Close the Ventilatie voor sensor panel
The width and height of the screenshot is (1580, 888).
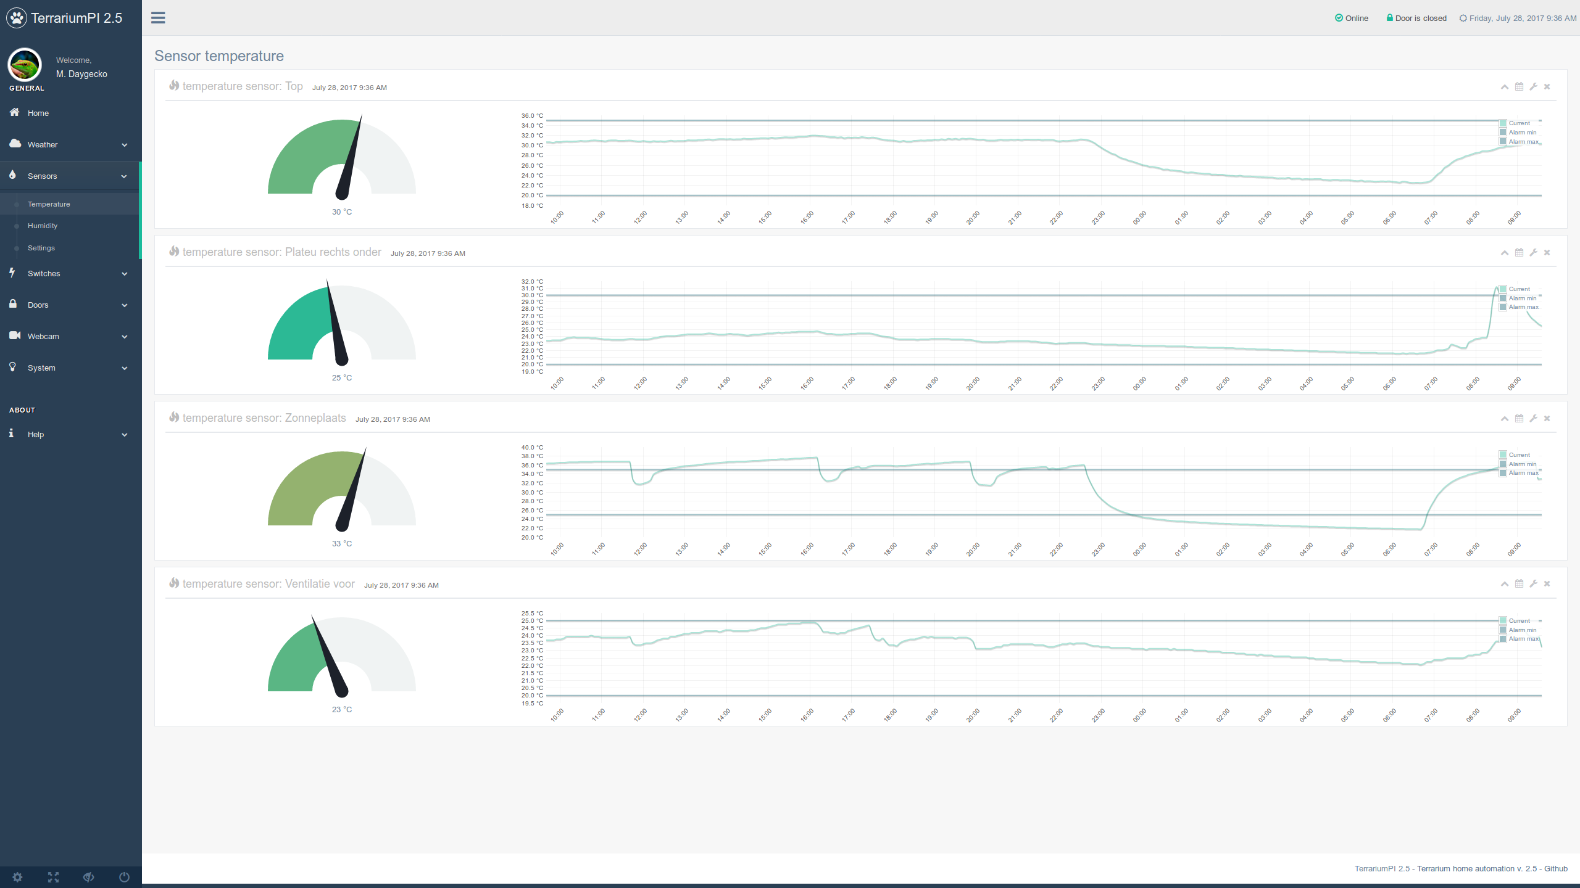[1547, 584]
